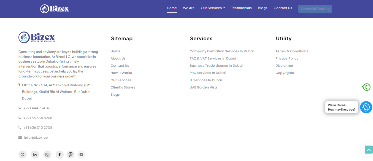Screen dimensions: 373x161
Task: Open the Client's Stories link
Action: (123, 87)
